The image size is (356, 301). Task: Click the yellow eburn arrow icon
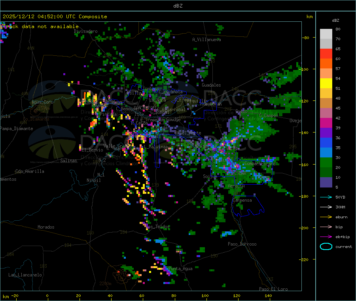[x=326, y=217]
